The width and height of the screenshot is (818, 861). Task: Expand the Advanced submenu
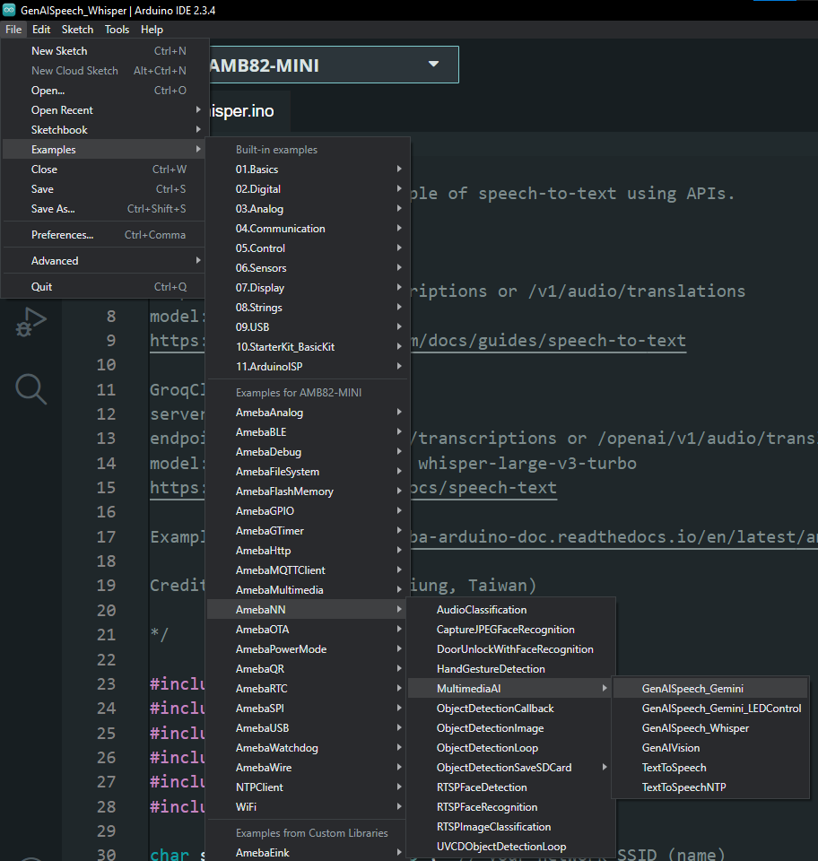(x=104, y=261)
